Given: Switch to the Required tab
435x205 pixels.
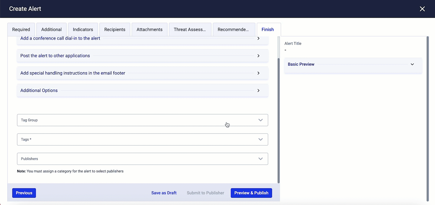Looking at the screenshot, I should click(21, 30).
